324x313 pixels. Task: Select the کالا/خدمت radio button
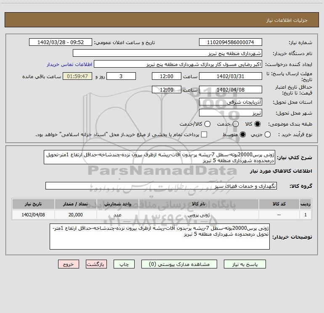(207, 124)
